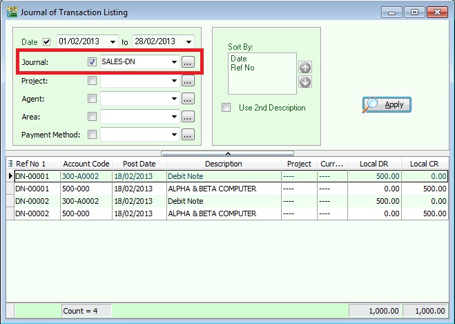Viewport: 455px width, 324px height.
Task: Select Ref No in Sort By list
Action: click(239, 68)
